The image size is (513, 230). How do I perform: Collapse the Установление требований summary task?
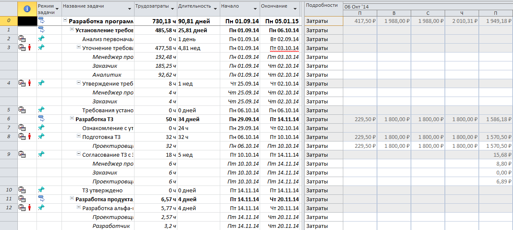[x=72, y=30]
